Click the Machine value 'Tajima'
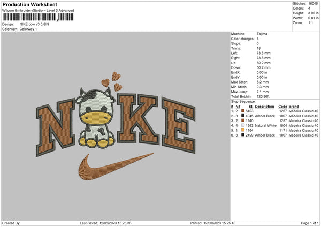321x227 pixels. coord(262,34)
